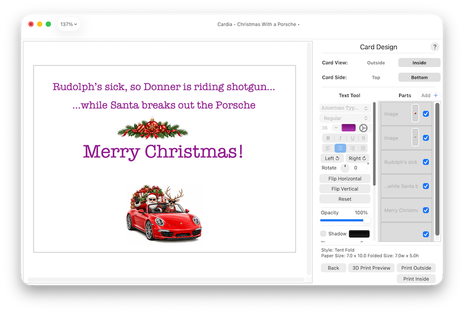Hide the first Image part checkbox
Viewport: 464px width, 313px height.
[x=426, y=114]
